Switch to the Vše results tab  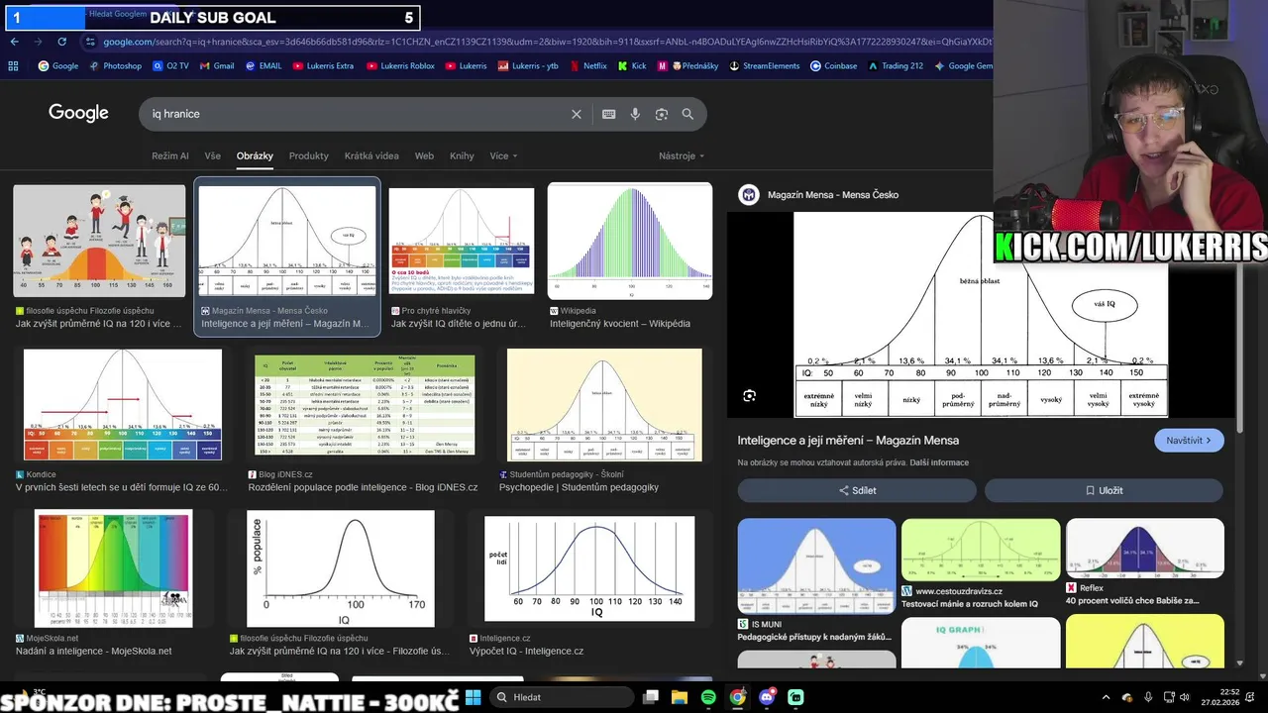(x=213, y=155)
